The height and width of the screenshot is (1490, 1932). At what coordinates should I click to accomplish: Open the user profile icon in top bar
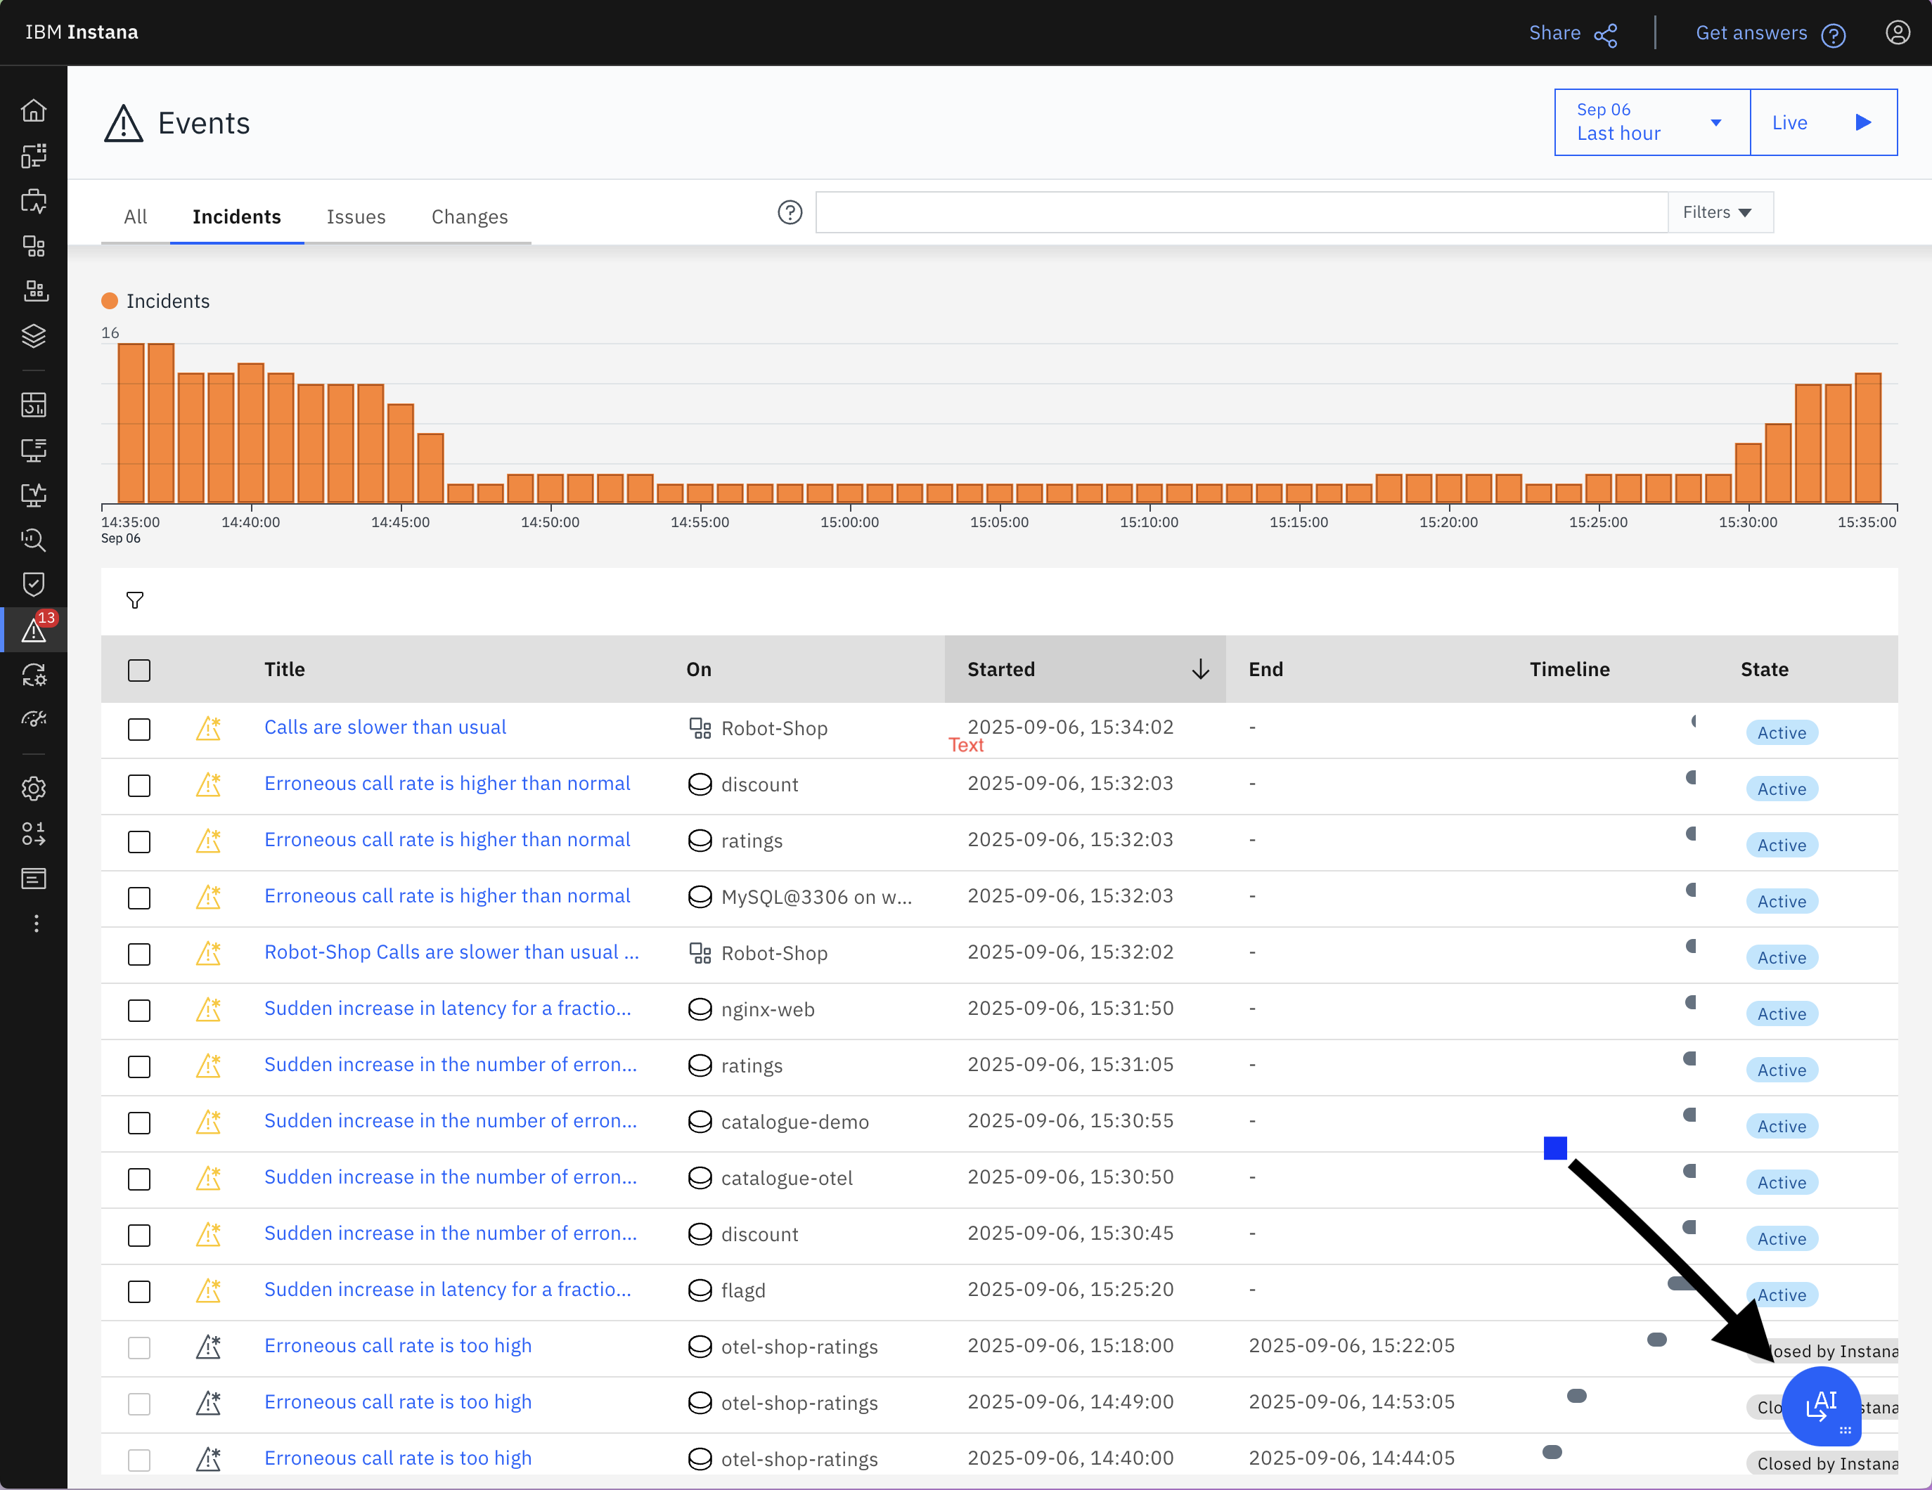click(1897, 33)
